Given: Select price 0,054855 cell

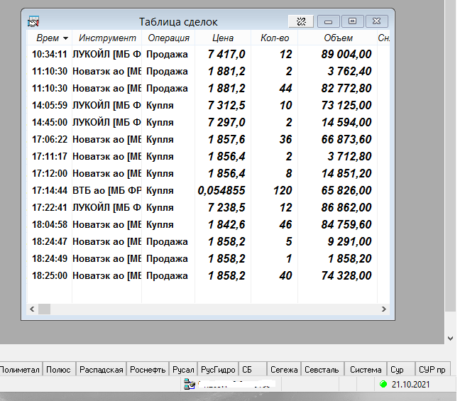Looking at the screenshot, I should (x=221, y=190).
